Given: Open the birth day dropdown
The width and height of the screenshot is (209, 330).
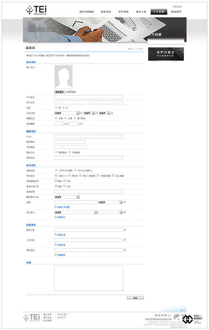Looking at the screenshot, I should point(104,113).
